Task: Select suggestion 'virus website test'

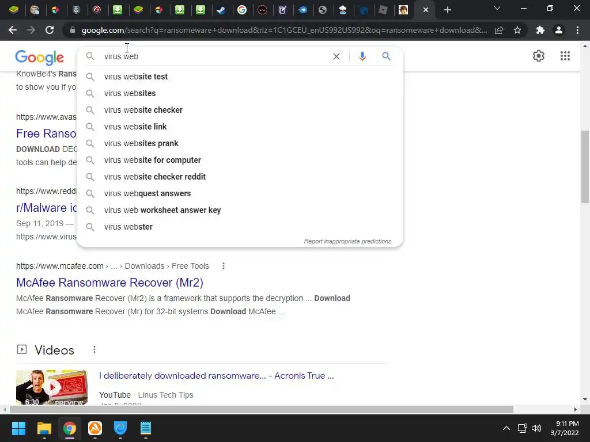Action: (240, 77)
